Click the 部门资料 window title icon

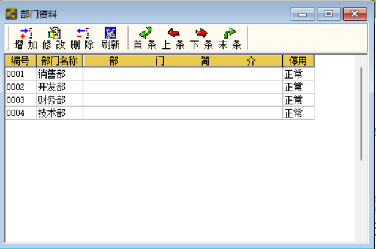click(11, 14)
